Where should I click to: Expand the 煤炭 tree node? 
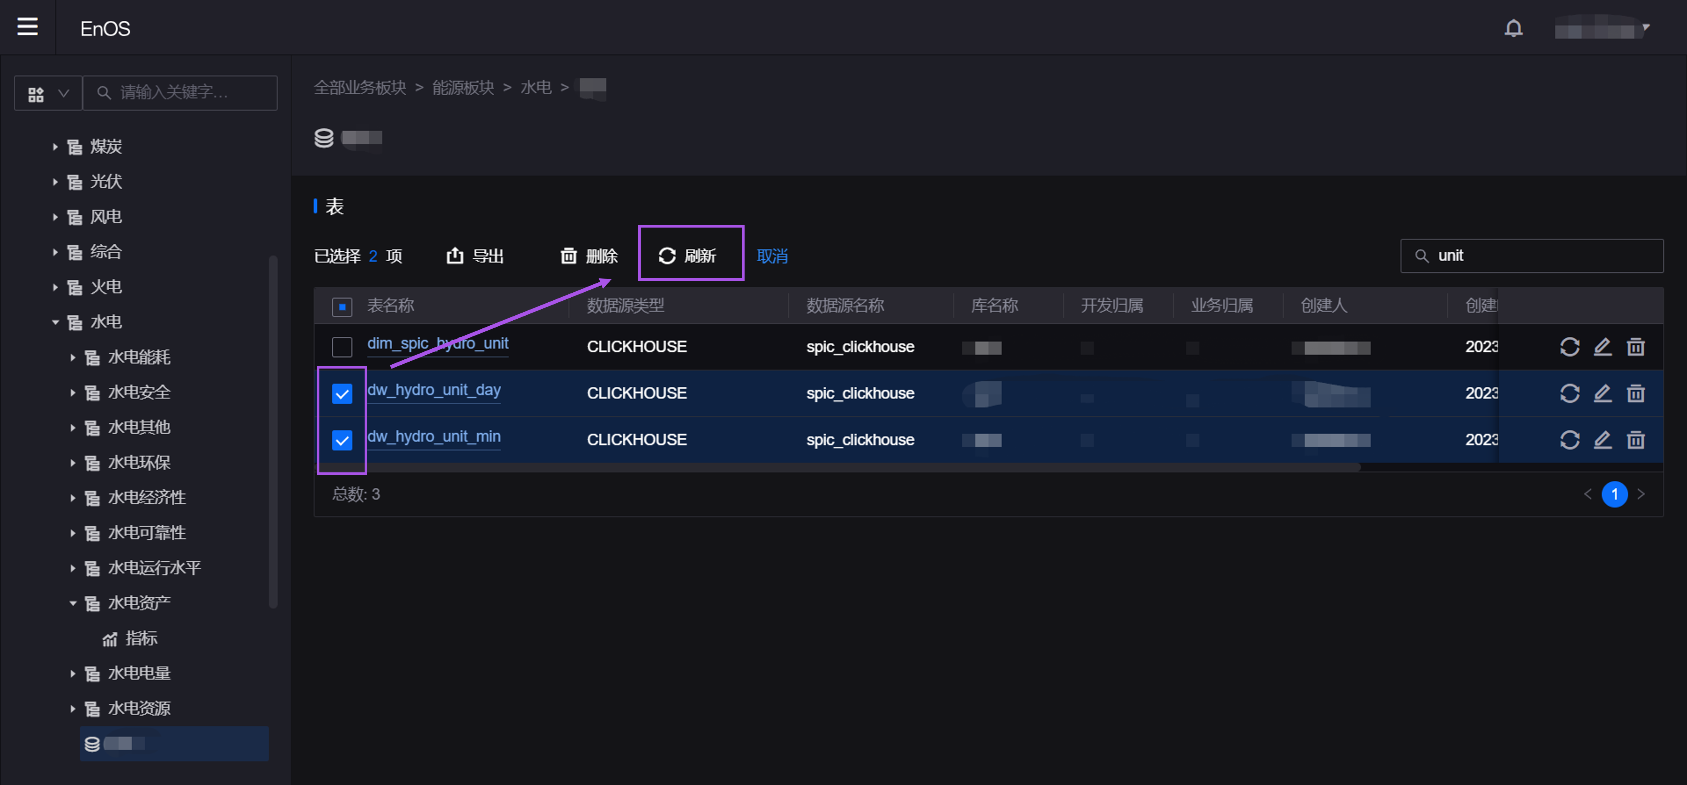[55, 147]
